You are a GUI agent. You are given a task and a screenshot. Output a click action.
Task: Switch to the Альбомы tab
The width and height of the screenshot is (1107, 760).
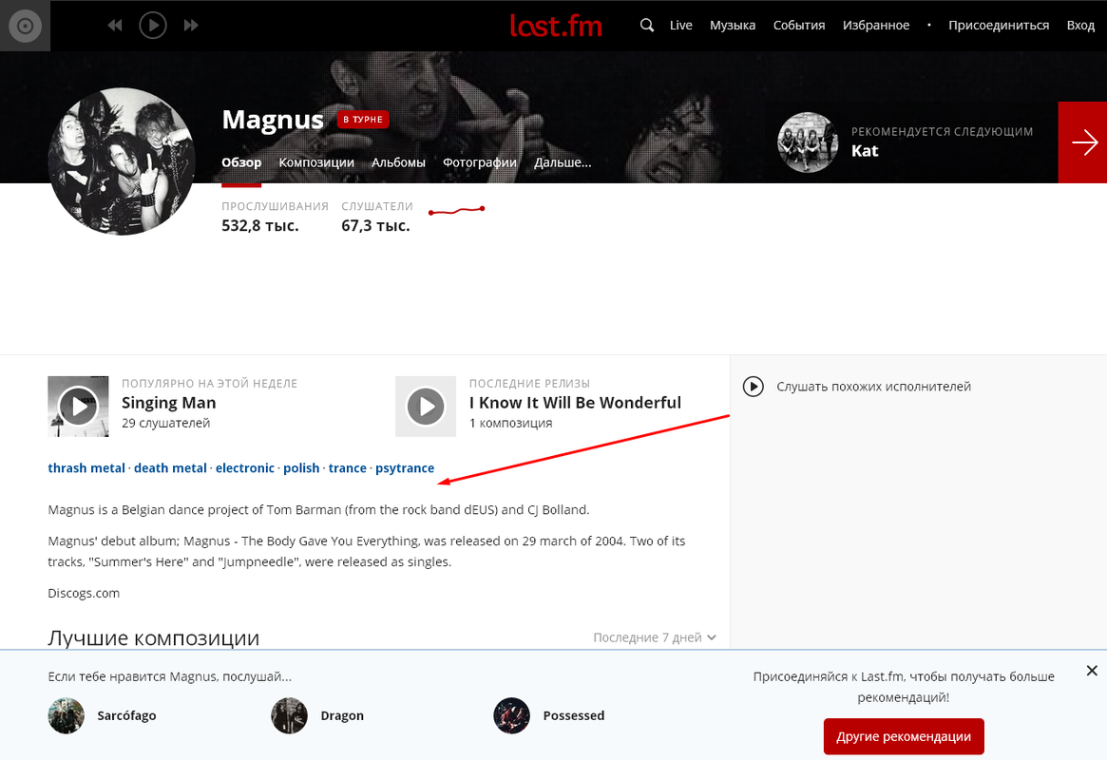tap(398, 162)
